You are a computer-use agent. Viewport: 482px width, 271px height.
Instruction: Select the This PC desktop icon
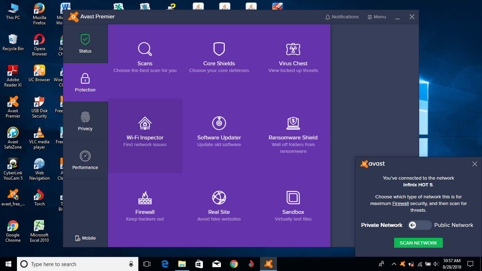13,12
